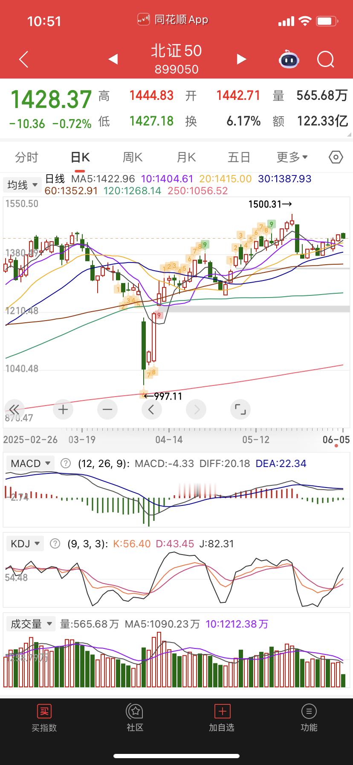Go to previous index with left triangle
The image size is (353, 765).
tap(113, 59)
